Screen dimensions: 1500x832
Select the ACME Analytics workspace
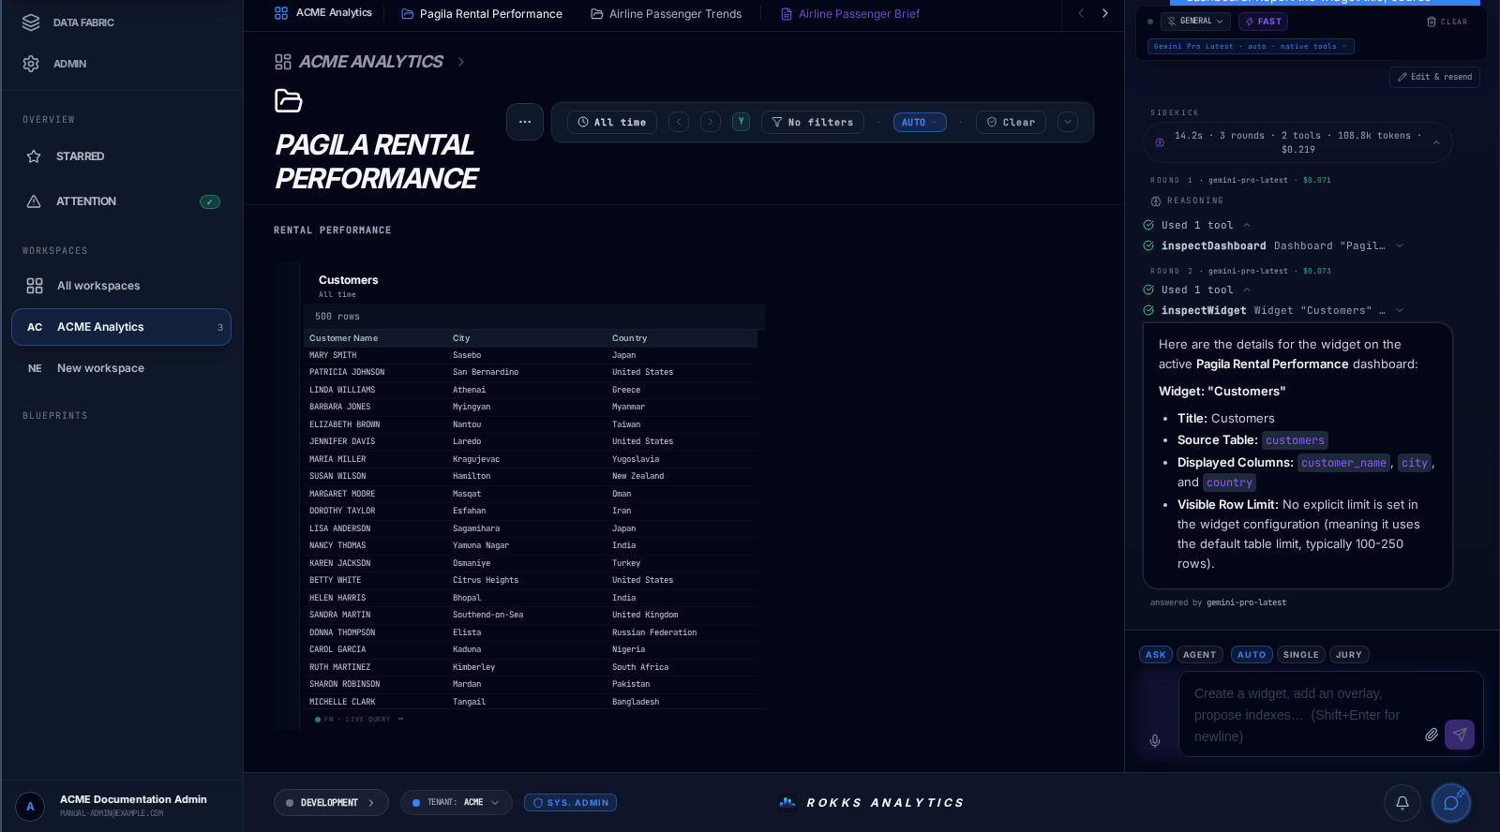121,327
